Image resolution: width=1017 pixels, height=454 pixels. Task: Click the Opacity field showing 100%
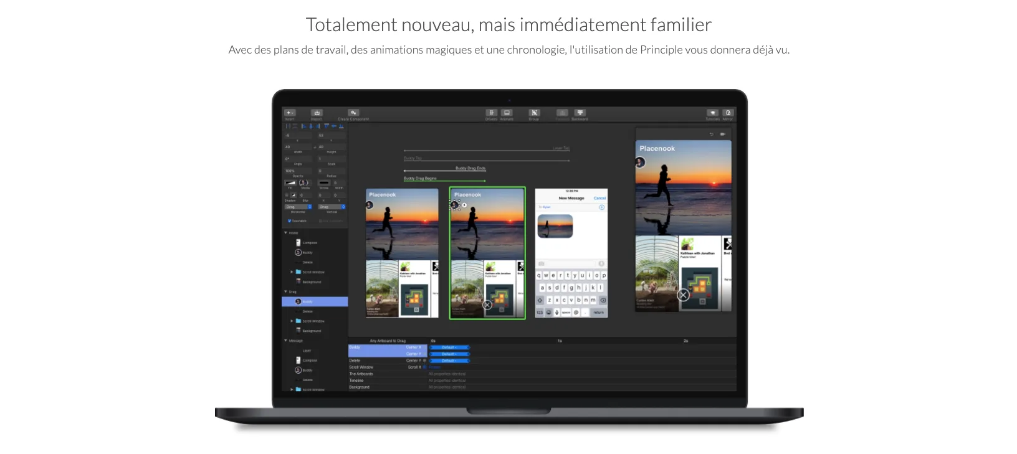[298, 171]
